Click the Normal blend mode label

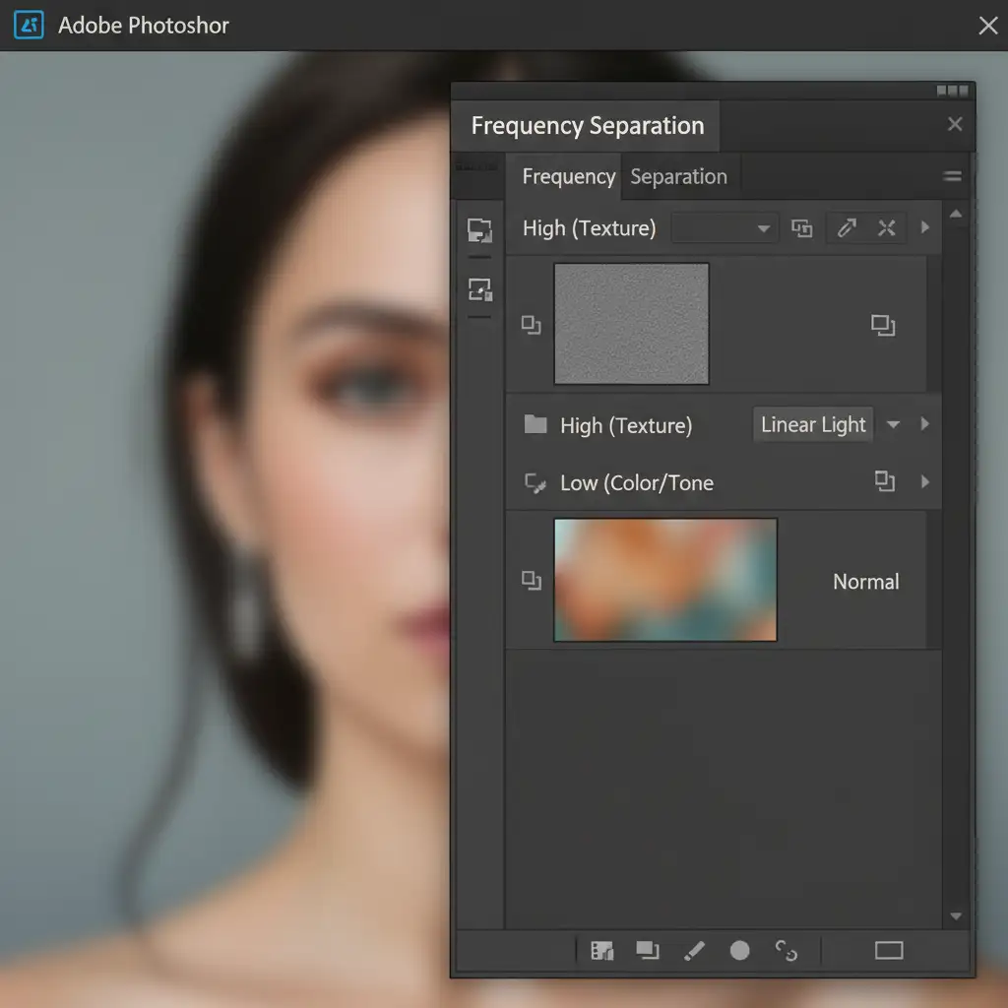865,582
